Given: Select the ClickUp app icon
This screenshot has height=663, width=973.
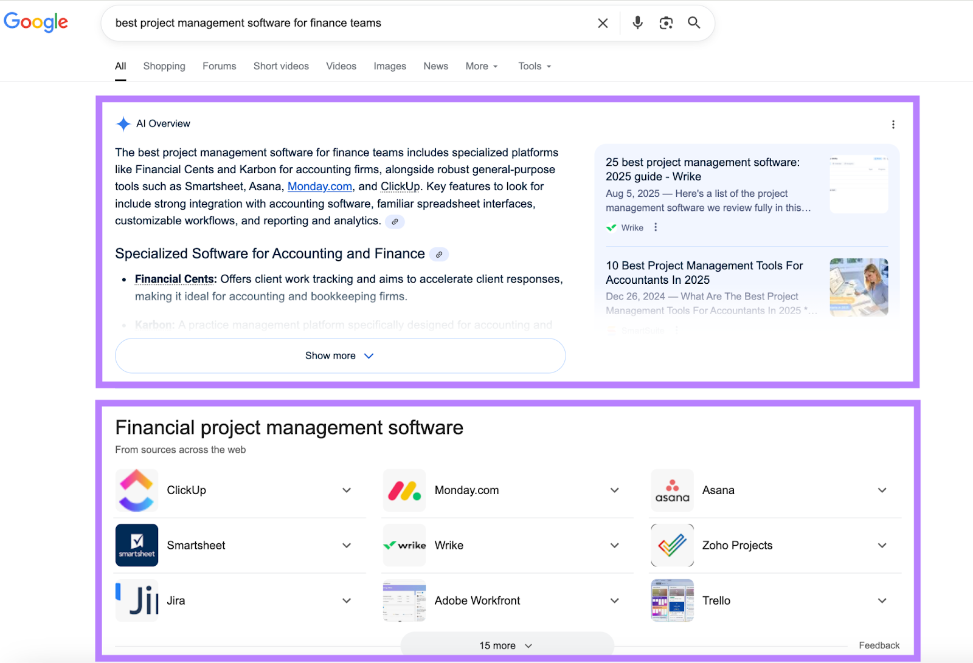Looking at the screenshot, I should (x=136, y=490).
